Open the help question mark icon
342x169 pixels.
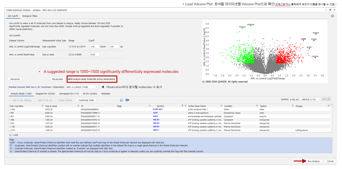[332, 16]
